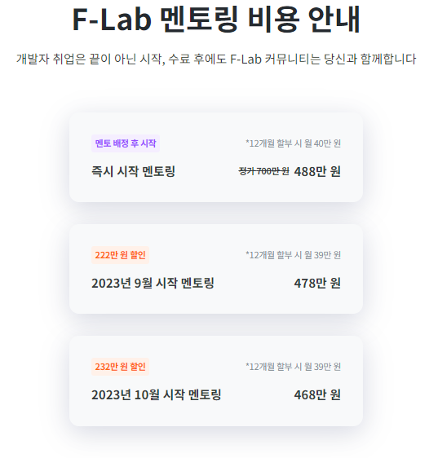Click '*12개월 할부 시 월 40만 원' note
The image size is (438, 458).
pyautogui.click(x=294, y=143)
